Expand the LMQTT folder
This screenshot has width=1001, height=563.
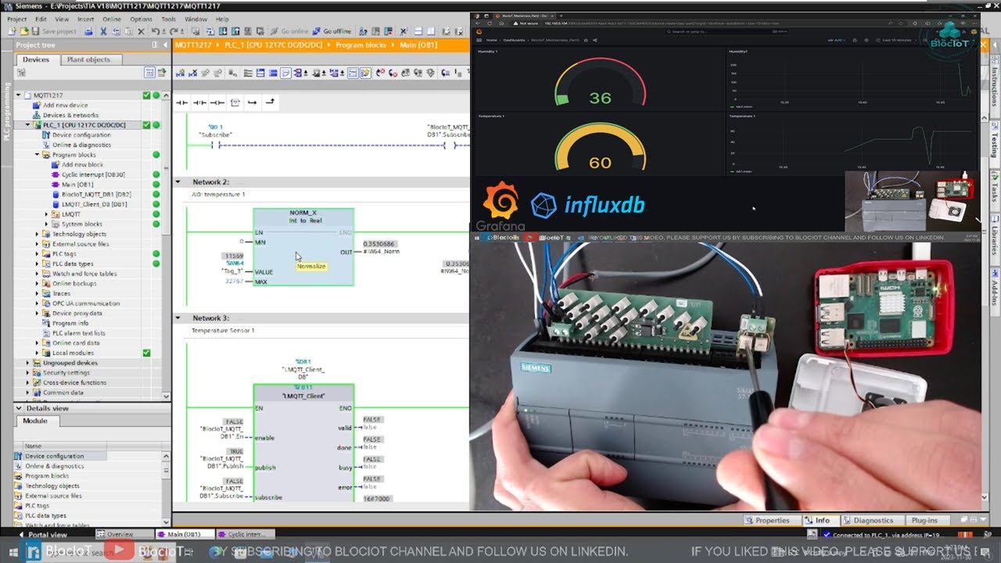click(x=46, y=214)
